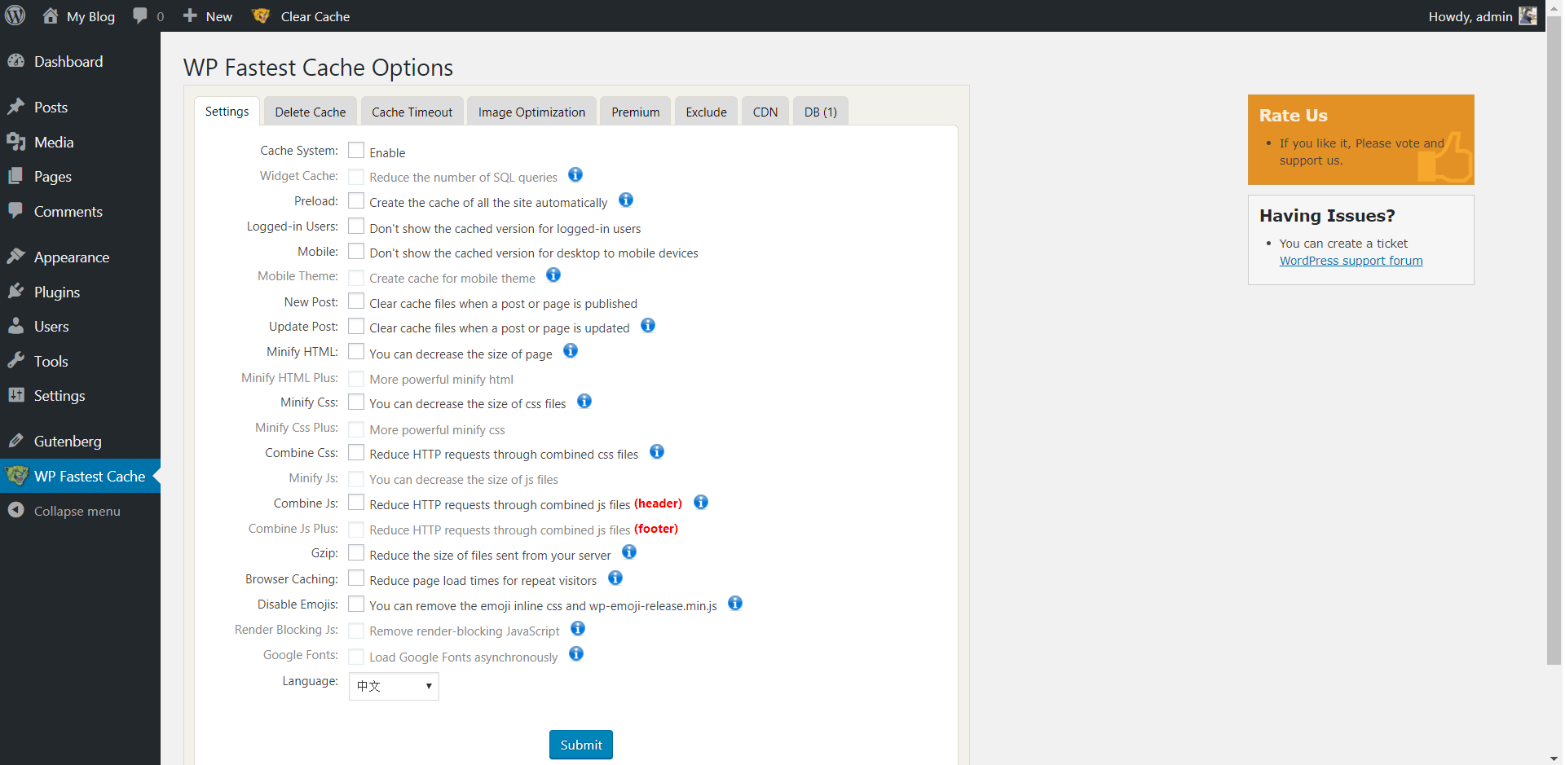Viewport: 1565px width, 765px height.
Task: Switch to the Delete Cache tab
Action: pyautogui.click(x=311, y=112)
